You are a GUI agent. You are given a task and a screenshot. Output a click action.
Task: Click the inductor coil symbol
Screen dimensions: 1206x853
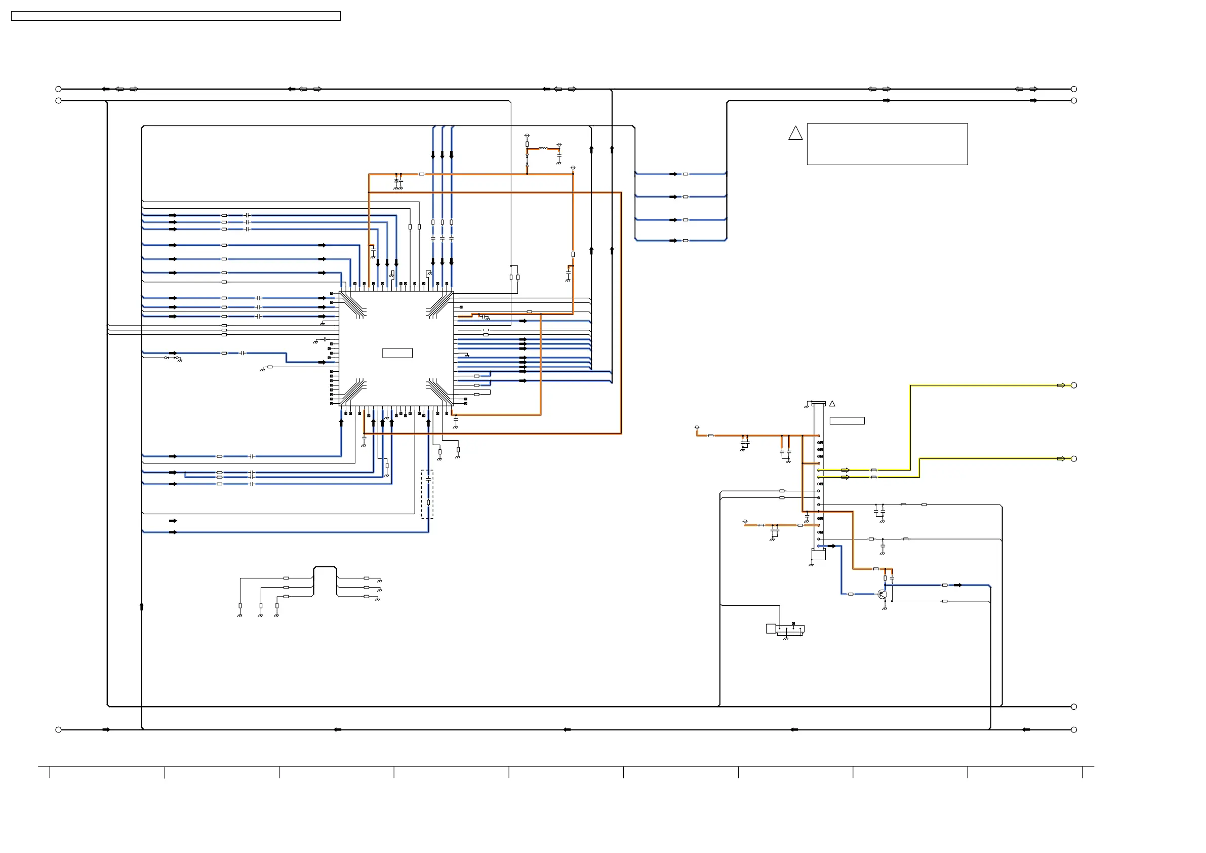[543, 149]
